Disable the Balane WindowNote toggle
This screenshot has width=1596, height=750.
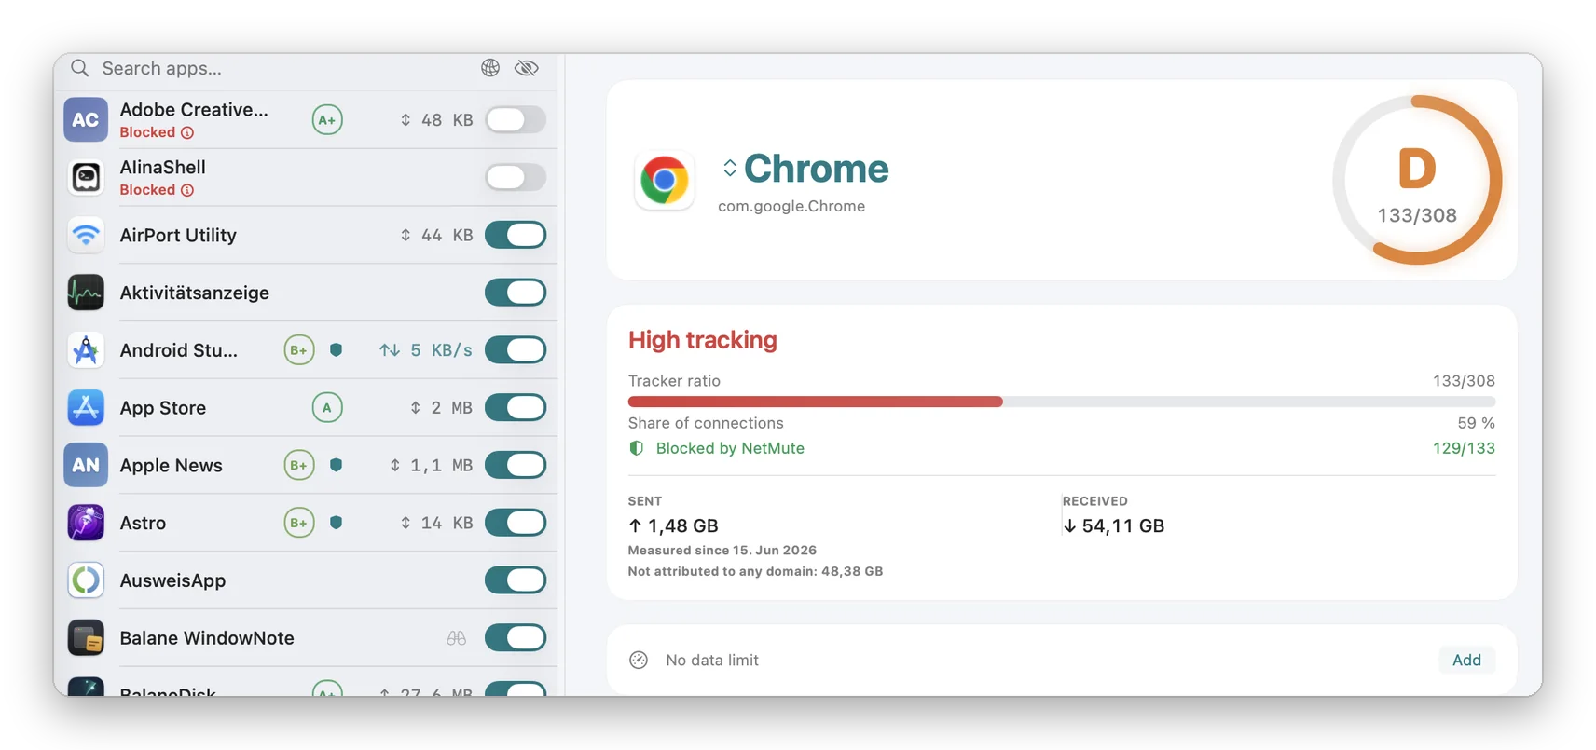pos(516,638)
